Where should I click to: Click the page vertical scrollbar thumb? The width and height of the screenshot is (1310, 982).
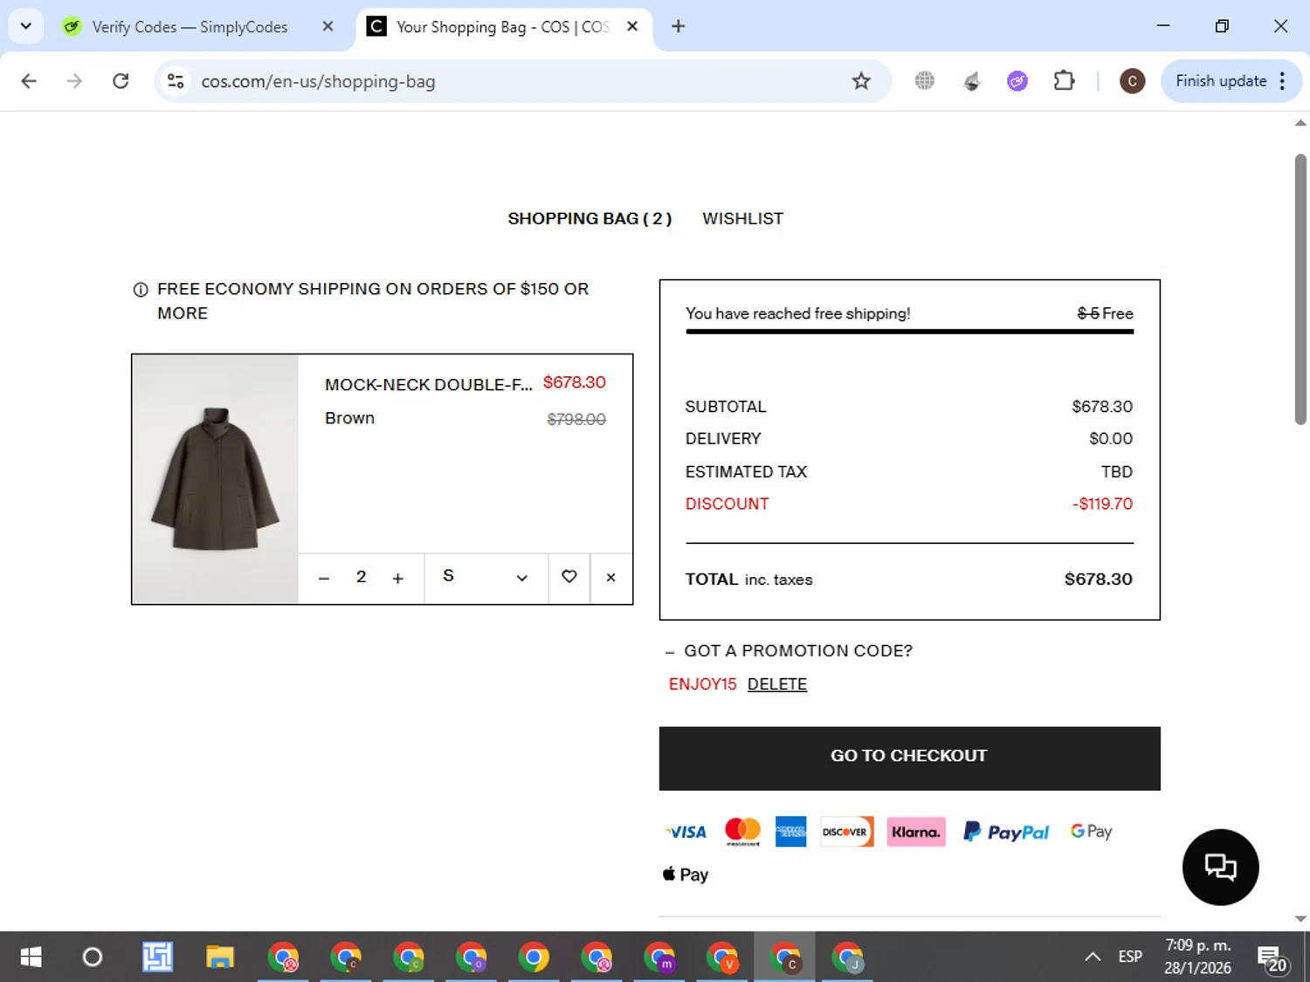click(1300, 288)
